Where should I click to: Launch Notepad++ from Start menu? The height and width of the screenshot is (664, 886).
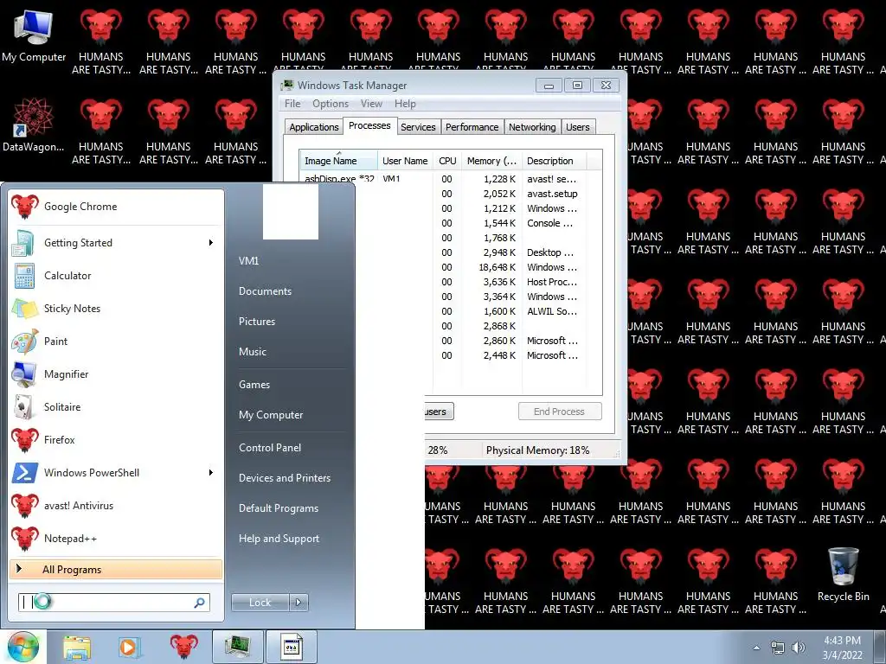tap(116, 538)
